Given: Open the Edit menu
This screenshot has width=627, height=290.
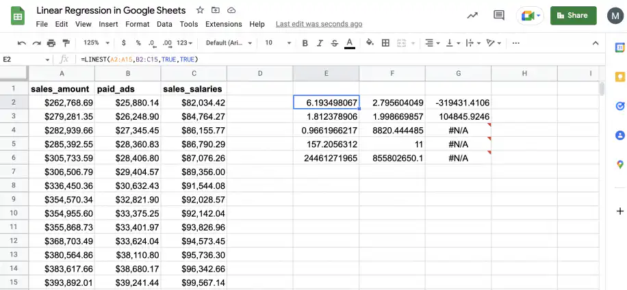Looking at the screenshot, I should [x=62, y=24].
